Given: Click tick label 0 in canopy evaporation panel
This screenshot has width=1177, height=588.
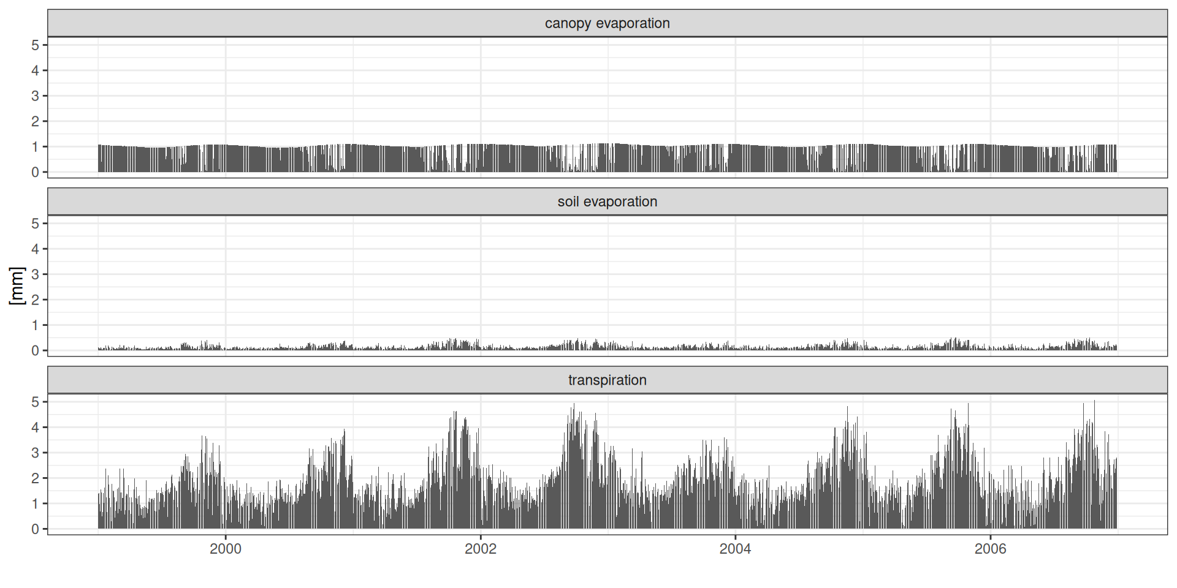Looking at the screenshot, I should [36, 173].
